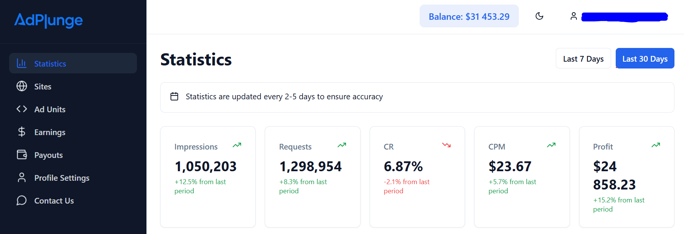This screenshot has width=684, height=234.
Task: Click the -2.1% from last period text
Action: click(x=407, y=186)
